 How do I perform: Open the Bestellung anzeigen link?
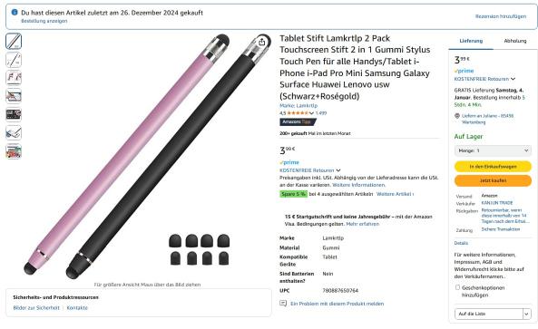[44, 21]
